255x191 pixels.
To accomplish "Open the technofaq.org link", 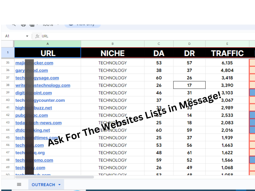I will 30,153.
